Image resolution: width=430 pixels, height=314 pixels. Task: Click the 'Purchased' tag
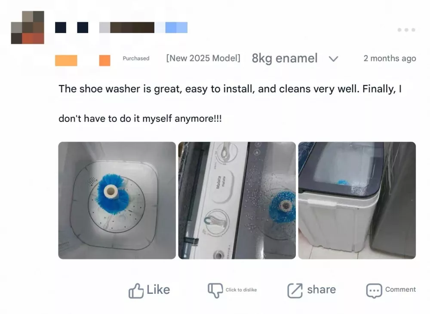tap(136, 58)
